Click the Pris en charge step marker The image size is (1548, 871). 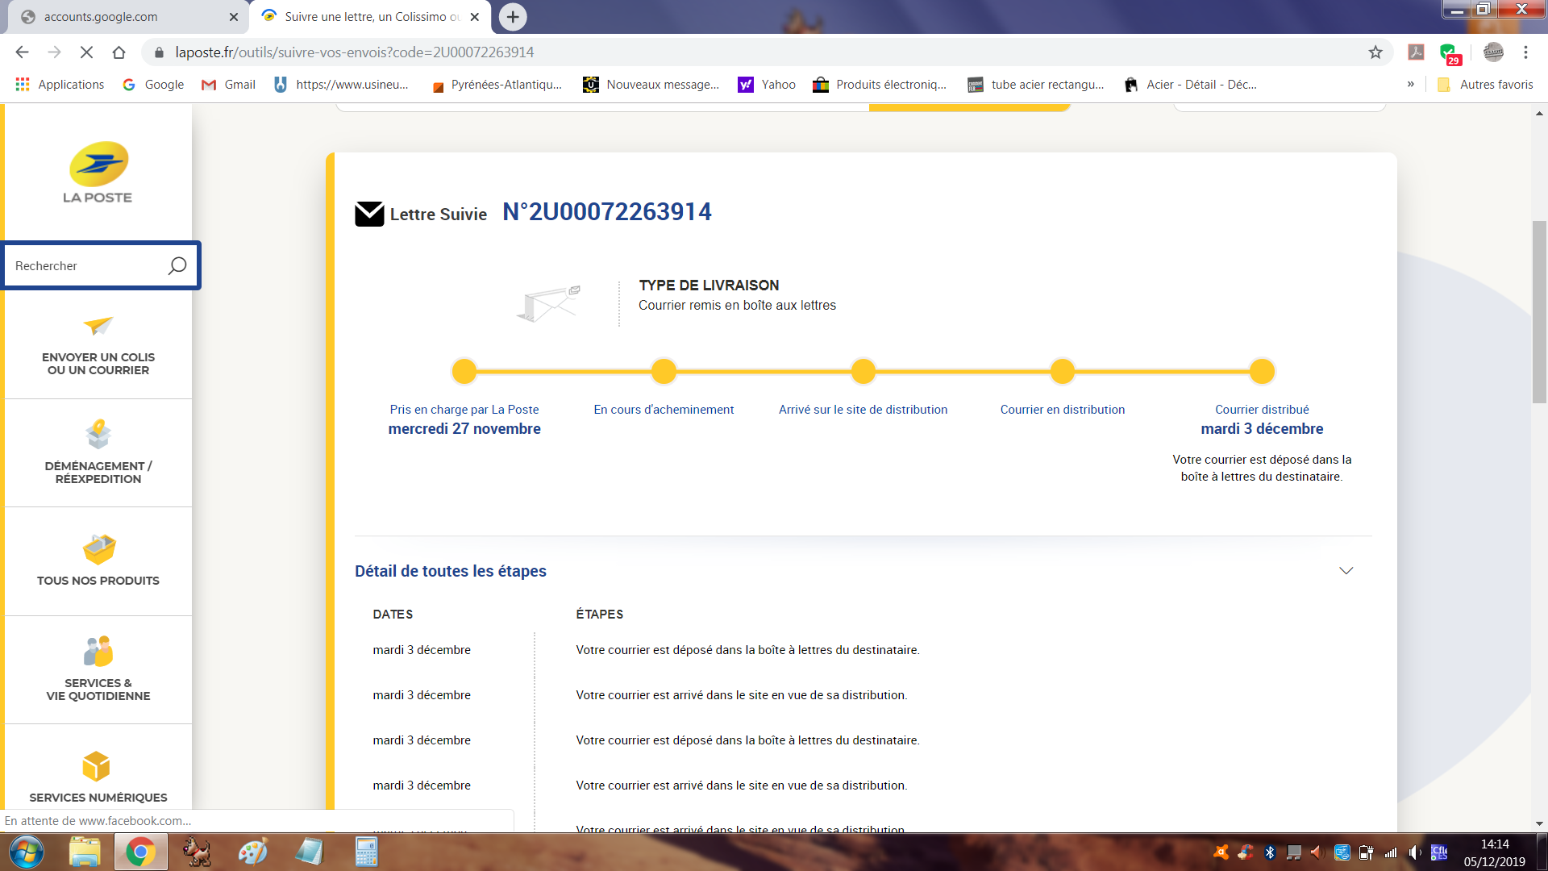(x=464, y=371)
